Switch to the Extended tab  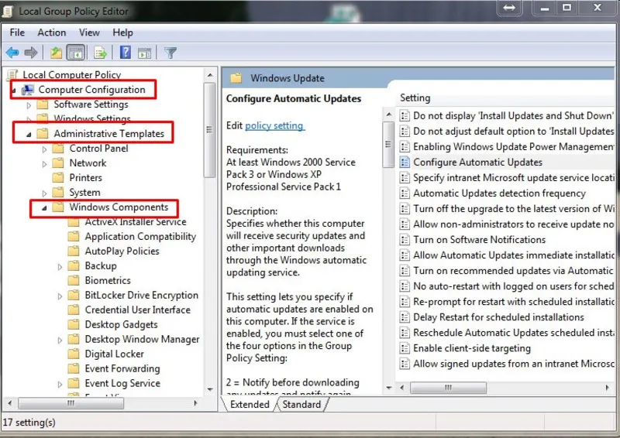(250, 405)
